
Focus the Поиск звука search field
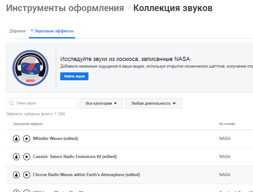[42, 103]
